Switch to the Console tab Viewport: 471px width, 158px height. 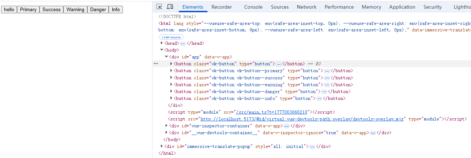[x=253, y=7]
